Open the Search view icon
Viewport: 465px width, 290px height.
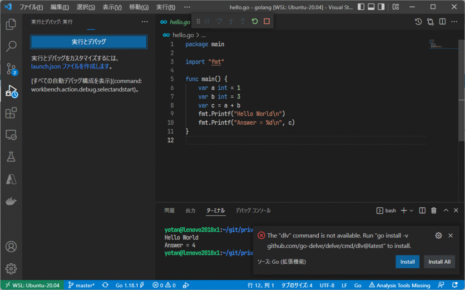pos(11,46)
